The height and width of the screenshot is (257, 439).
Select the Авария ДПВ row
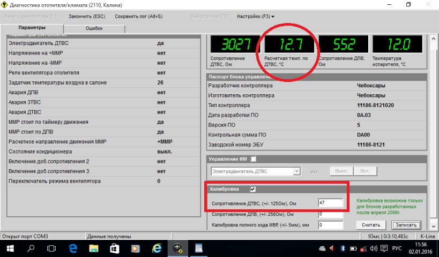point(103,93)
